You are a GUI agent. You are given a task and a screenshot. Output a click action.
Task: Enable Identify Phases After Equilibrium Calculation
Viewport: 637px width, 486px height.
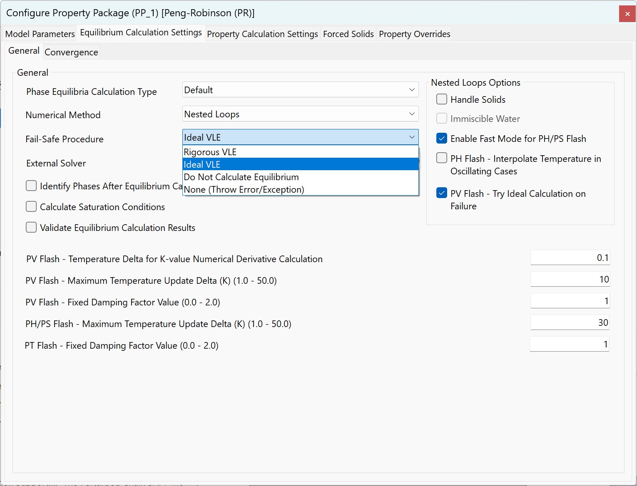tap(31, 186)
